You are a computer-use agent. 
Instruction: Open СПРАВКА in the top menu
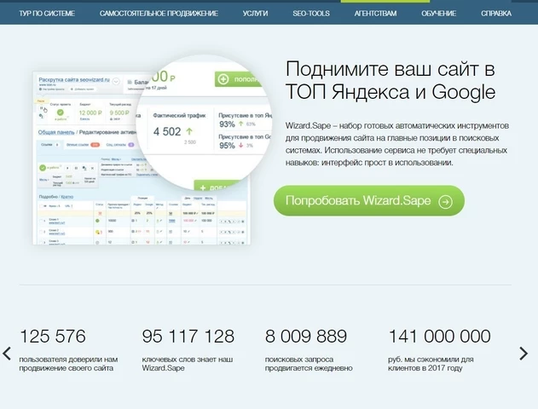(496, 14)
